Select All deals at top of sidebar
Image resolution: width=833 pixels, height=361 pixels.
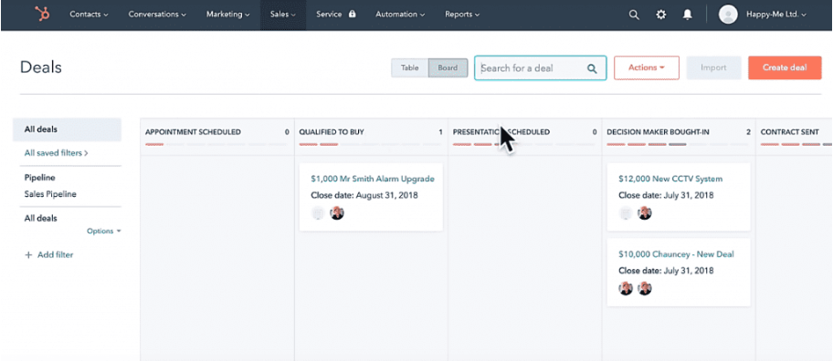click(67, 129)
